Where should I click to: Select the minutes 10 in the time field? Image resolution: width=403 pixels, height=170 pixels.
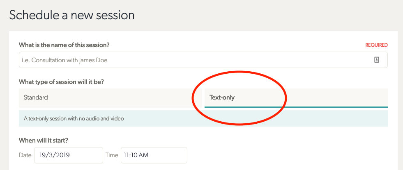click(134, 155)
